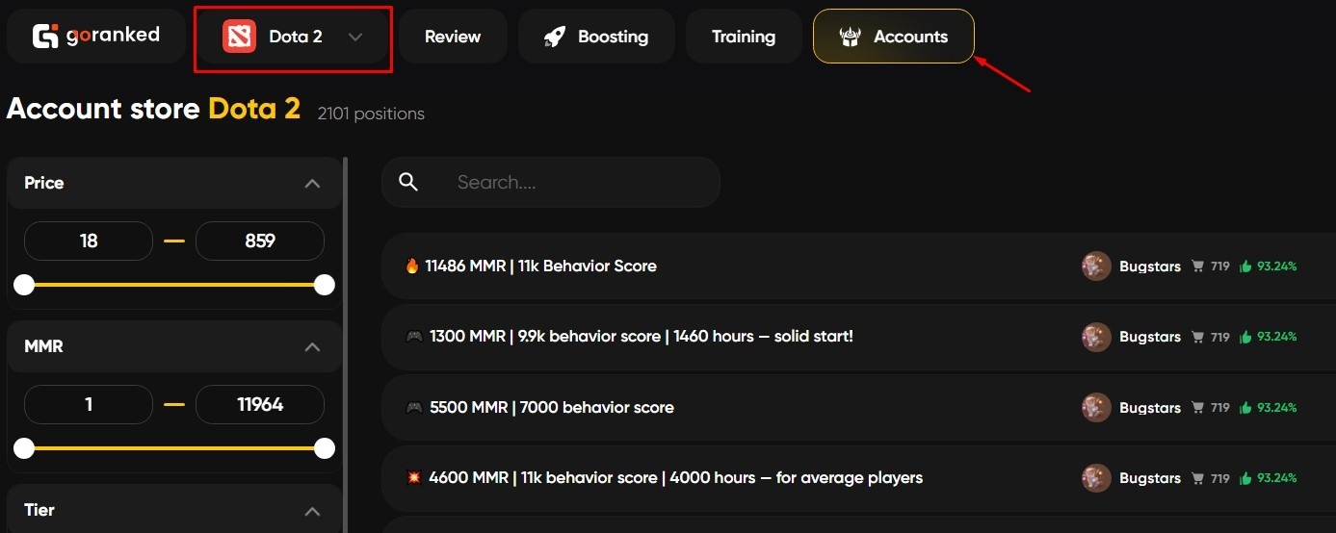Collapse the Tier filter section
The image size is (1336, 533).
click(x=312, y=510)
